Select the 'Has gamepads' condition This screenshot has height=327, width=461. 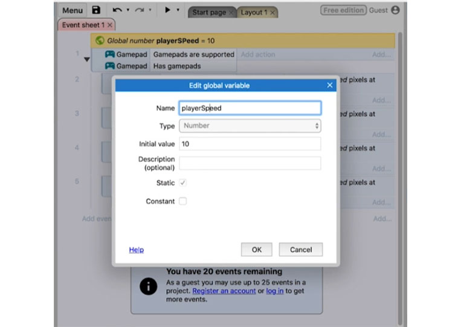tap(193, 66)
